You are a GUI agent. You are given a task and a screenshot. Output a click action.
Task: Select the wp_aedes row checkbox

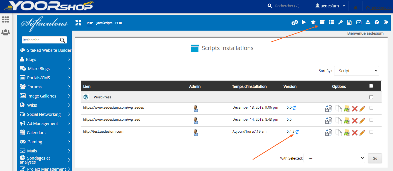point(371,108)
